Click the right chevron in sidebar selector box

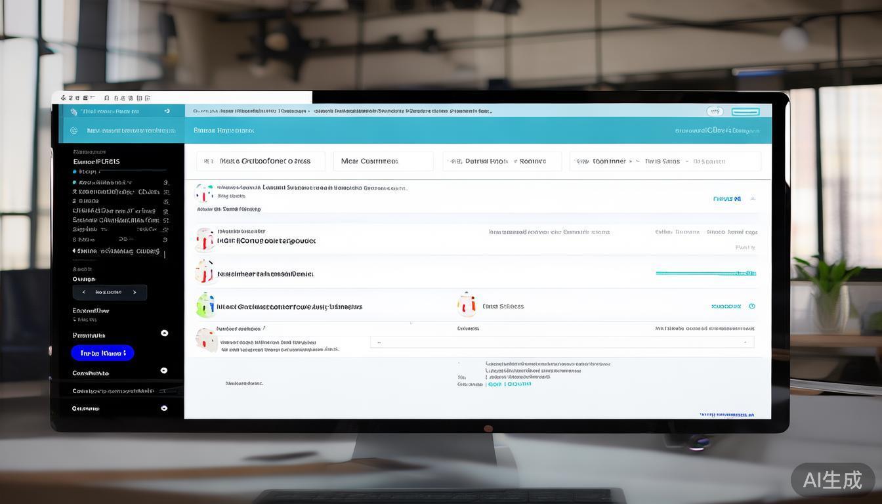coord(135,292)
